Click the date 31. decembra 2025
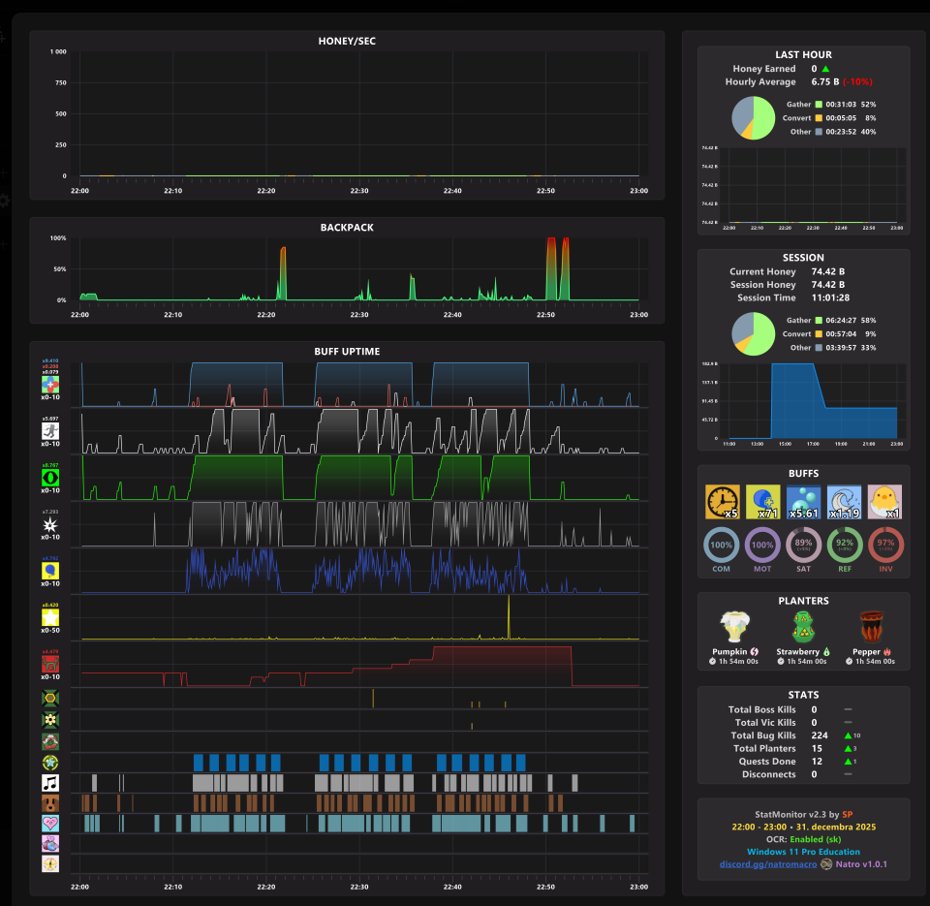 [x=836, y=828]
